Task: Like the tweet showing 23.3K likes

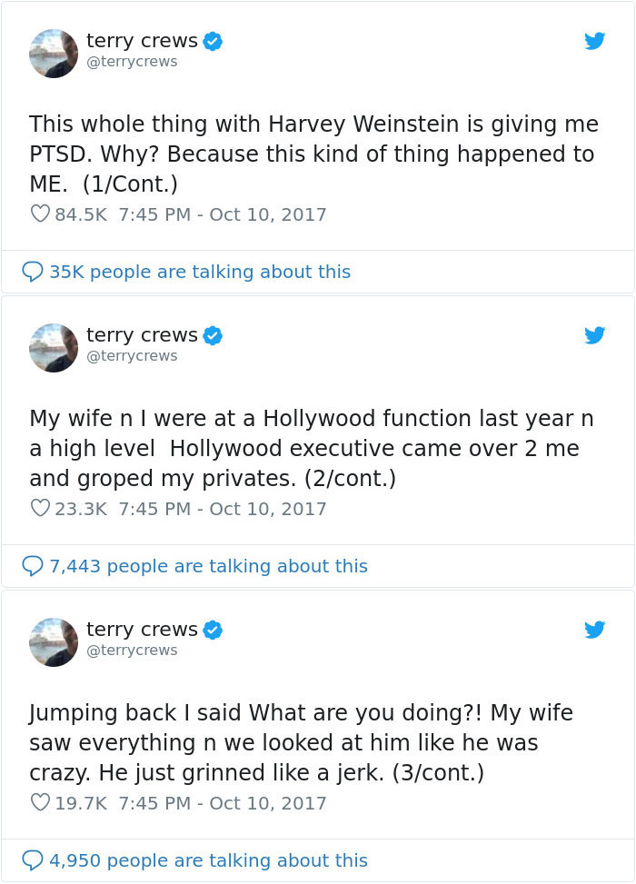Action: click(x=39, y=508)
